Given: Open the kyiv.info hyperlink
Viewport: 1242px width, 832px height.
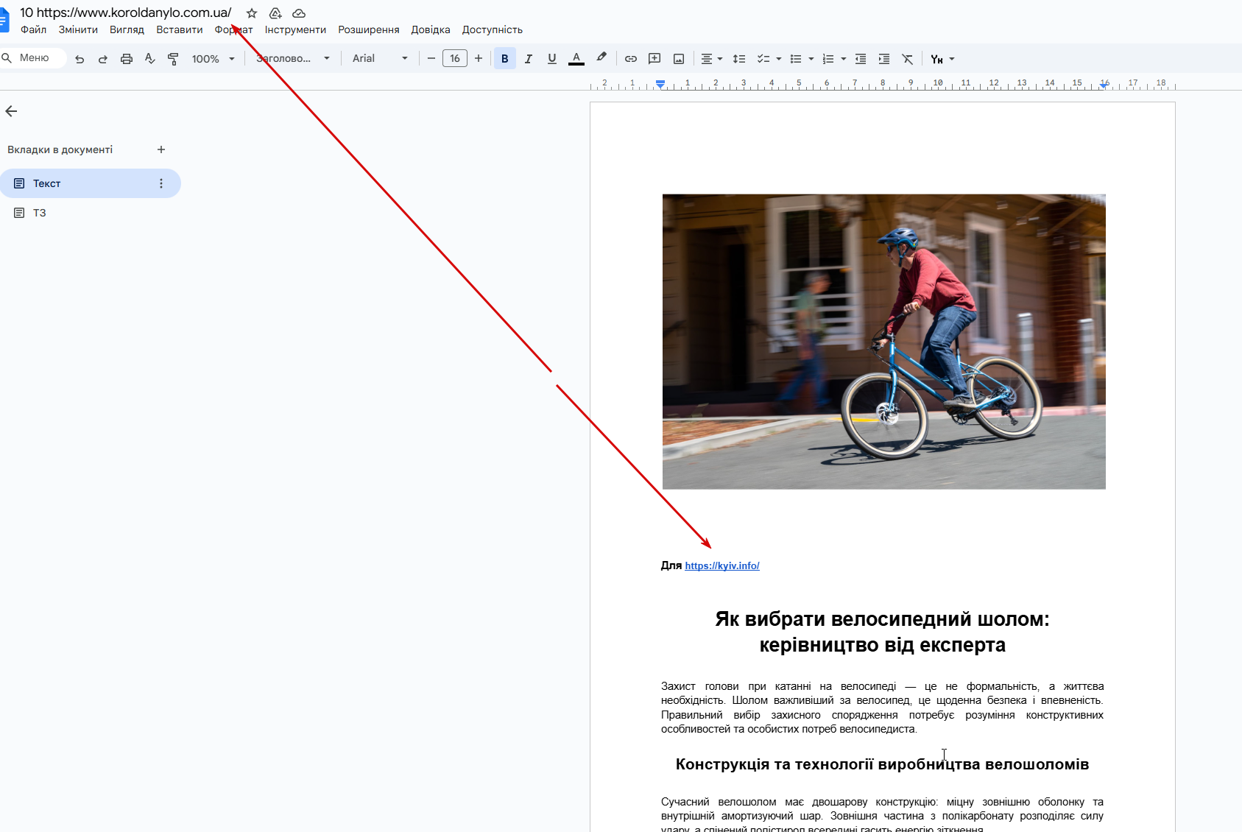Looking at the screenshot, I should pos(721,565).
